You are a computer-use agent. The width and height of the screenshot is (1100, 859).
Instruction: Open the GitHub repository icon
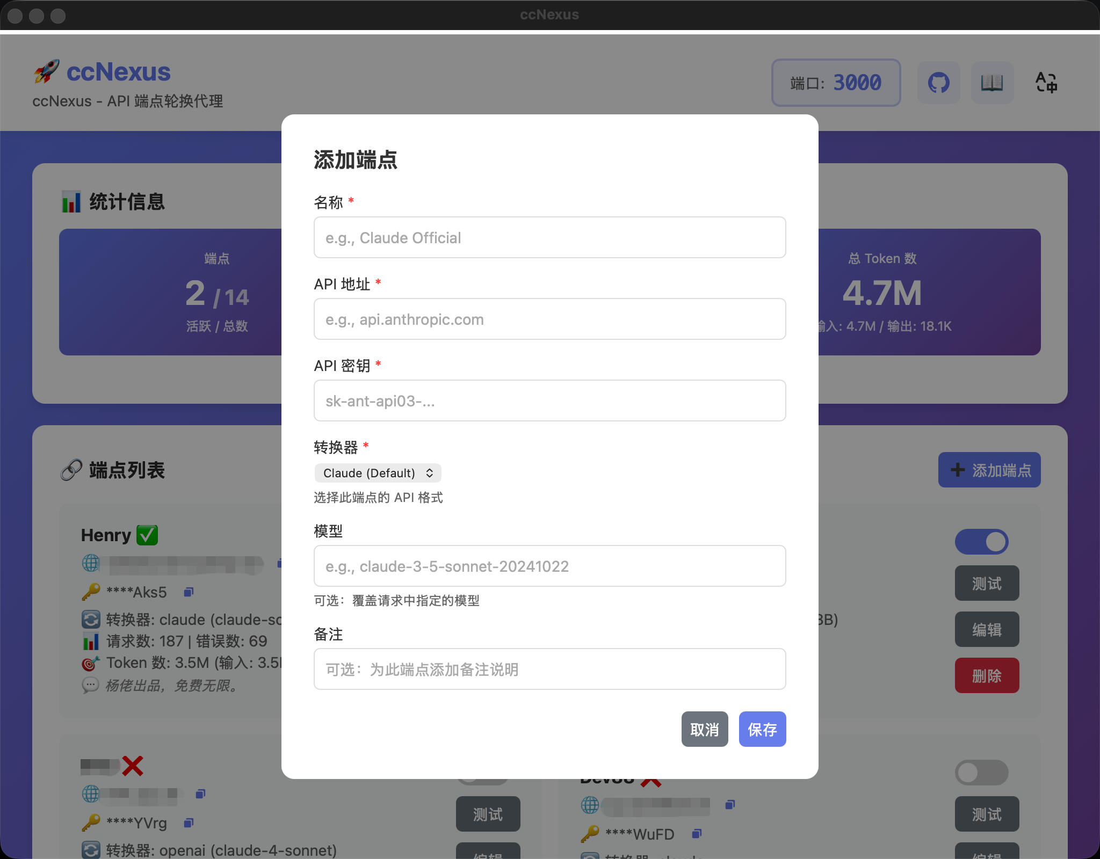click(938, 82)
